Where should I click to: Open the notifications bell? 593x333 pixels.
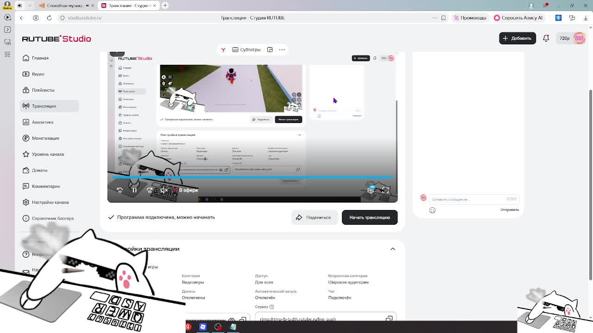click(x=546, y=38)
